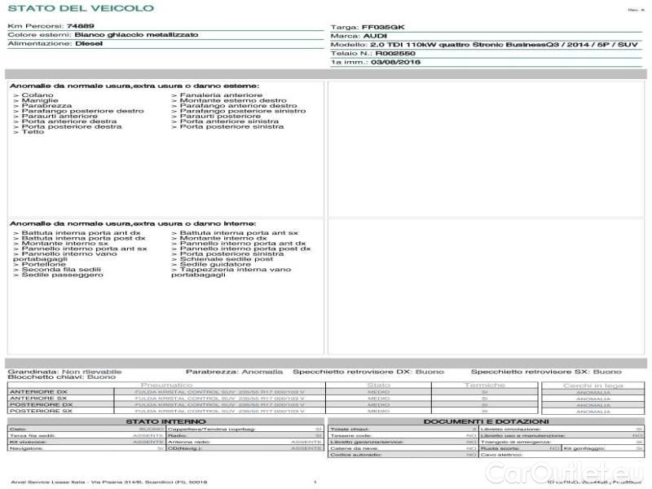652x489 pixels.
Task: Click the Bianco ghiaccio metallizzato color value
Action: tap(136, 34)
